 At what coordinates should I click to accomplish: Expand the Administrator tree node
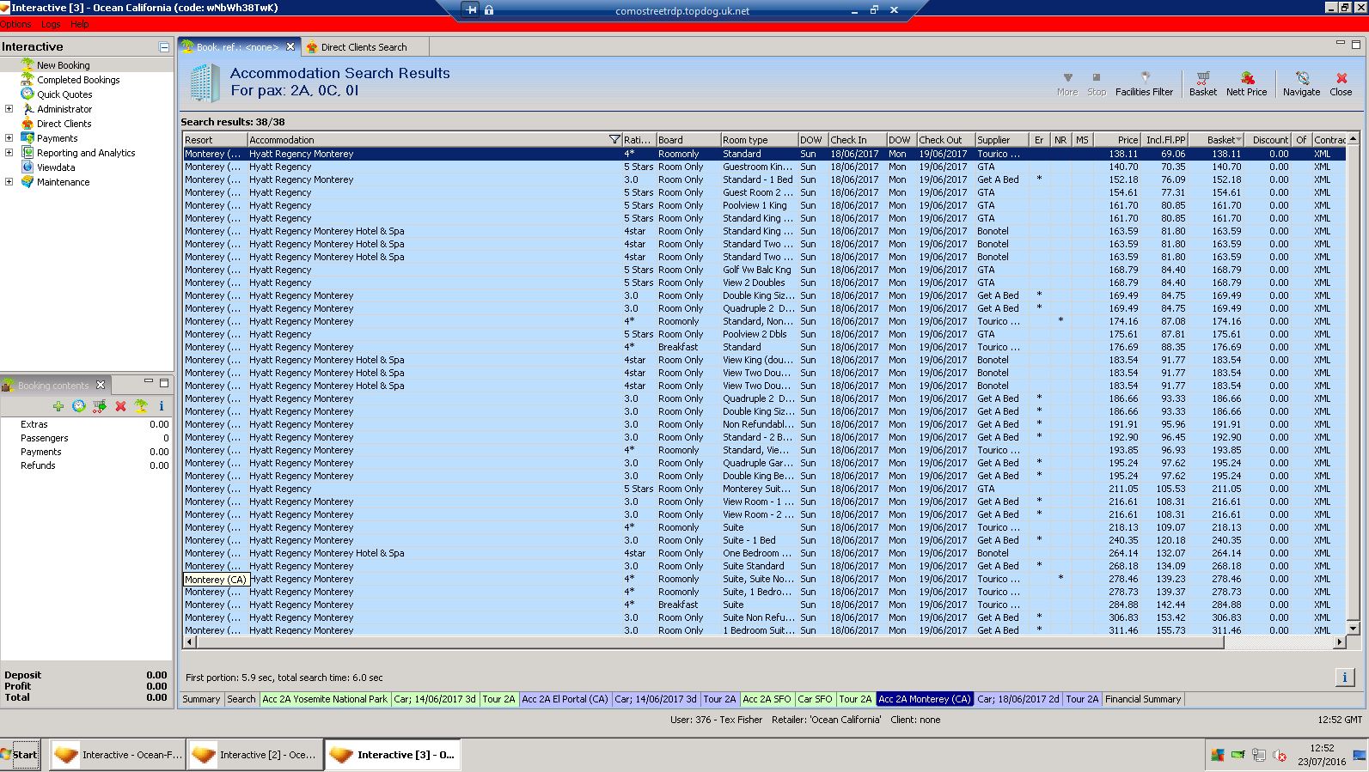click(x=9, y=109)
